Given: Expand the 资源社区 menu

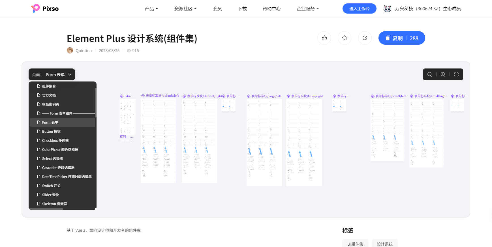Looking at the screenshot, I should click(185, 9).
